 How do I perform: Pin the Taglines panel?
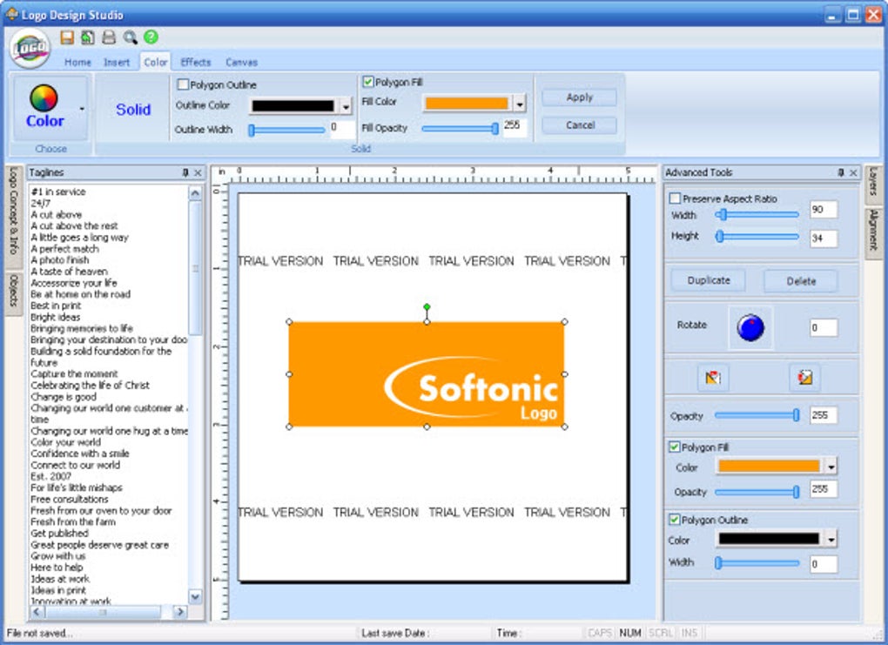pos(185,172)
